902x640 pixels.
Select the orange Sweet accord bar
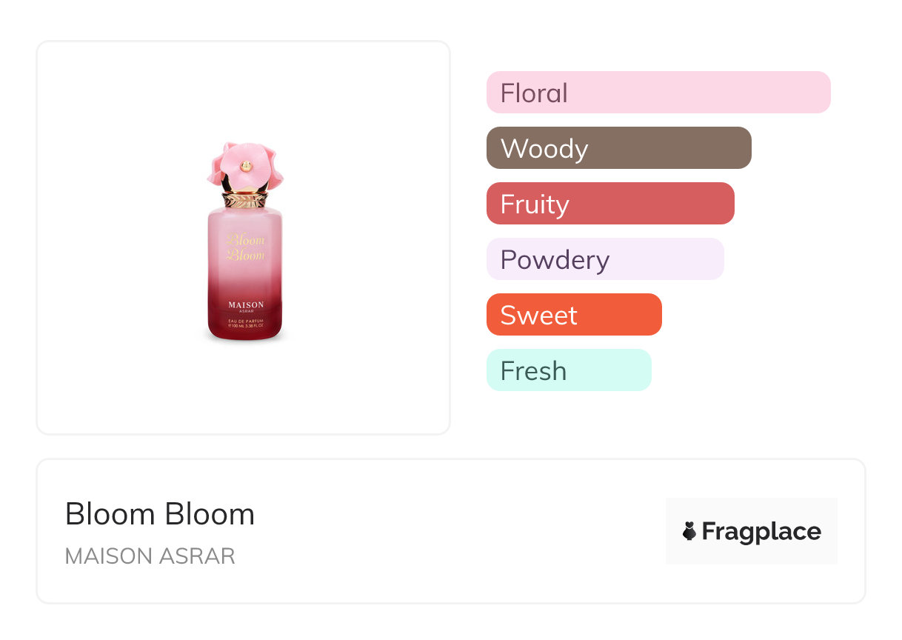coord(573,315)
